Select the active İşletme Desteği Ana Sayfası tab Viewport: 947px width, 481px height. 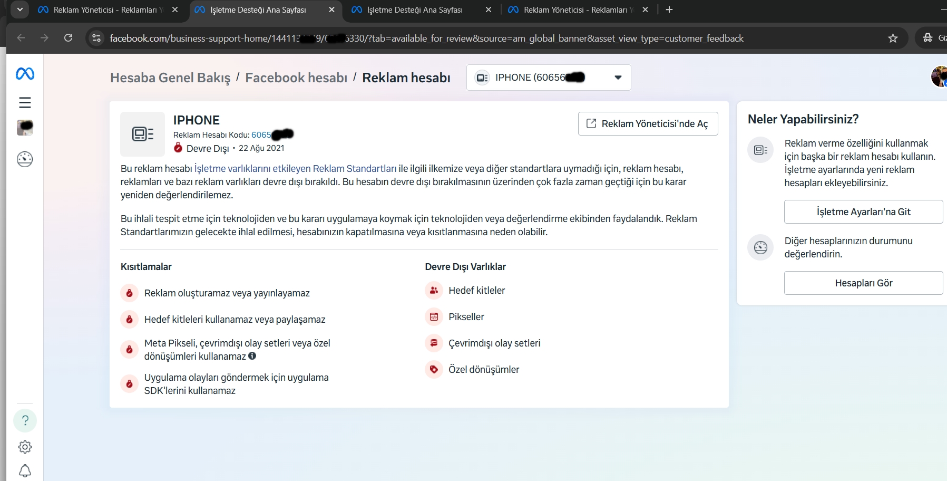coord(265,10)
